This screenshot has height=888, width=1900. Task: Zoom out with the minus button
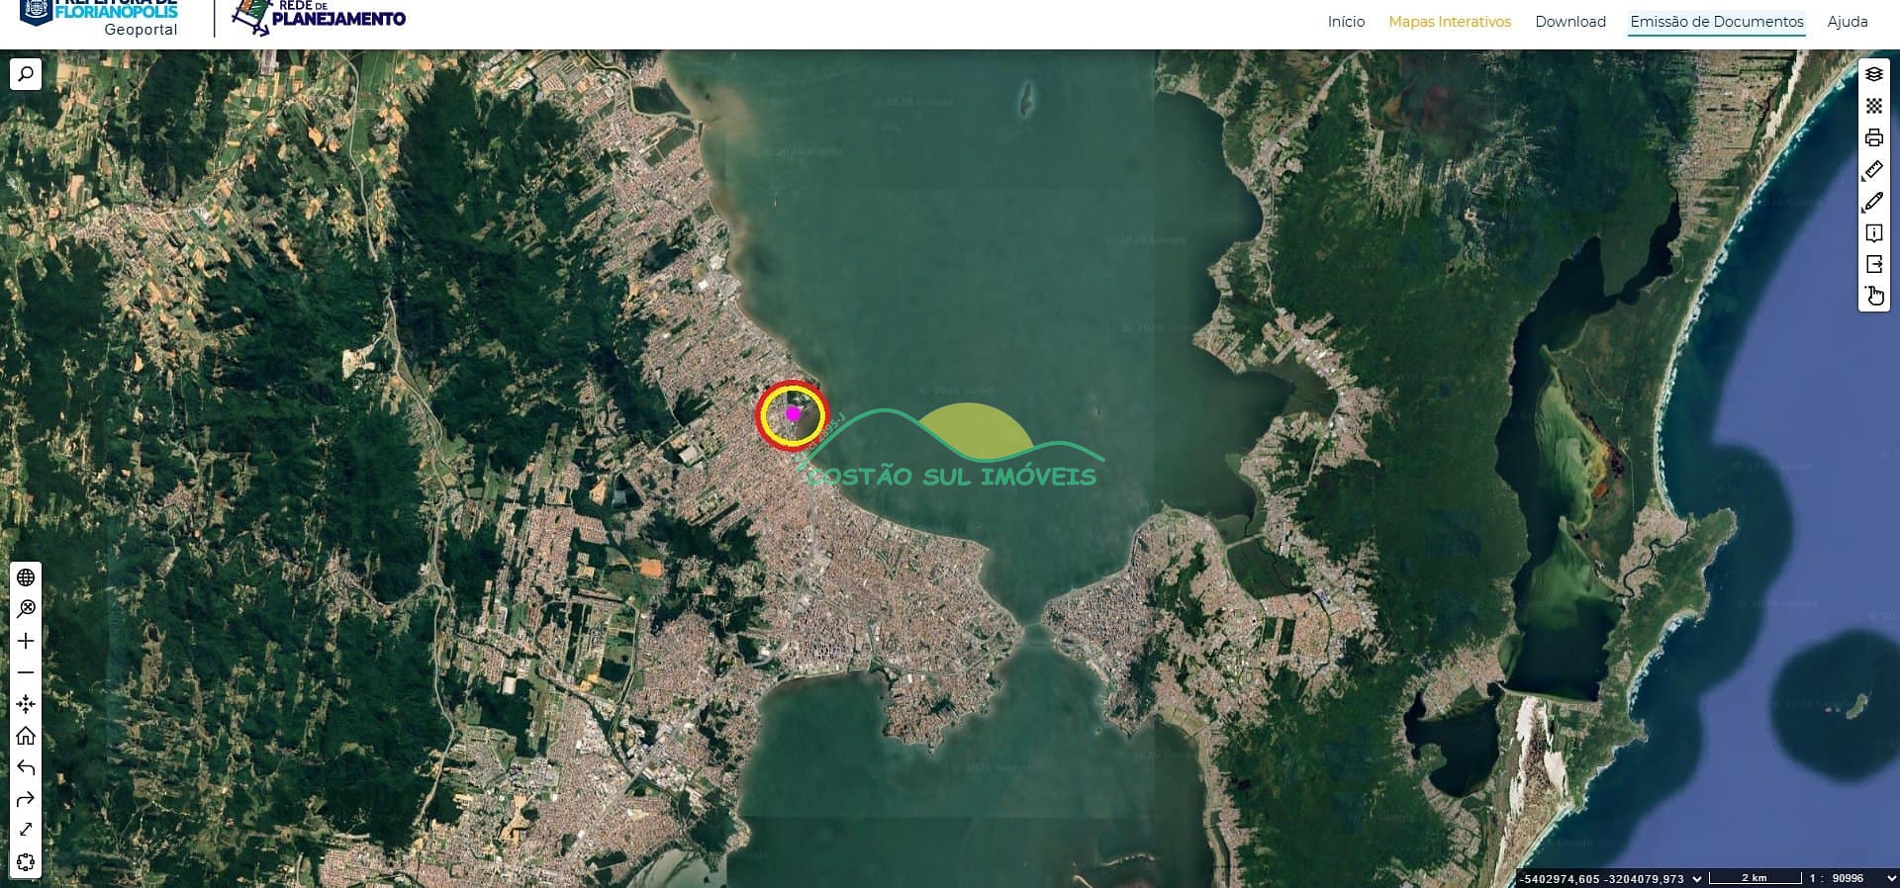click(x=26, y=672)
